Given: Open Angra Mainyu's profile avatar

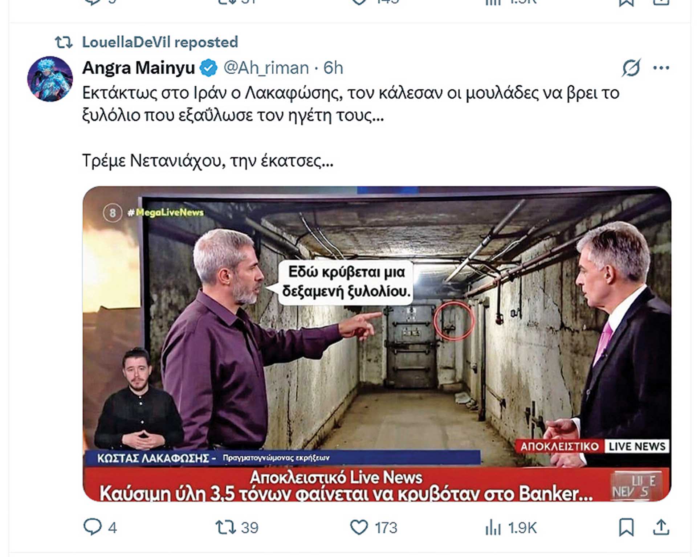Looking at the screenshot, I should point(50,79).
